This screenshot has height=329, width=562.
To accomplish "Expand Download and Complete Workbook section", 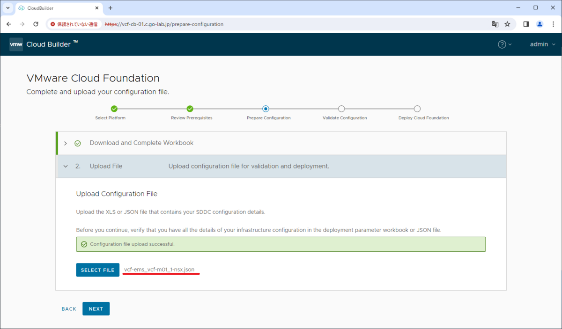I will click(x=66, y=143).
